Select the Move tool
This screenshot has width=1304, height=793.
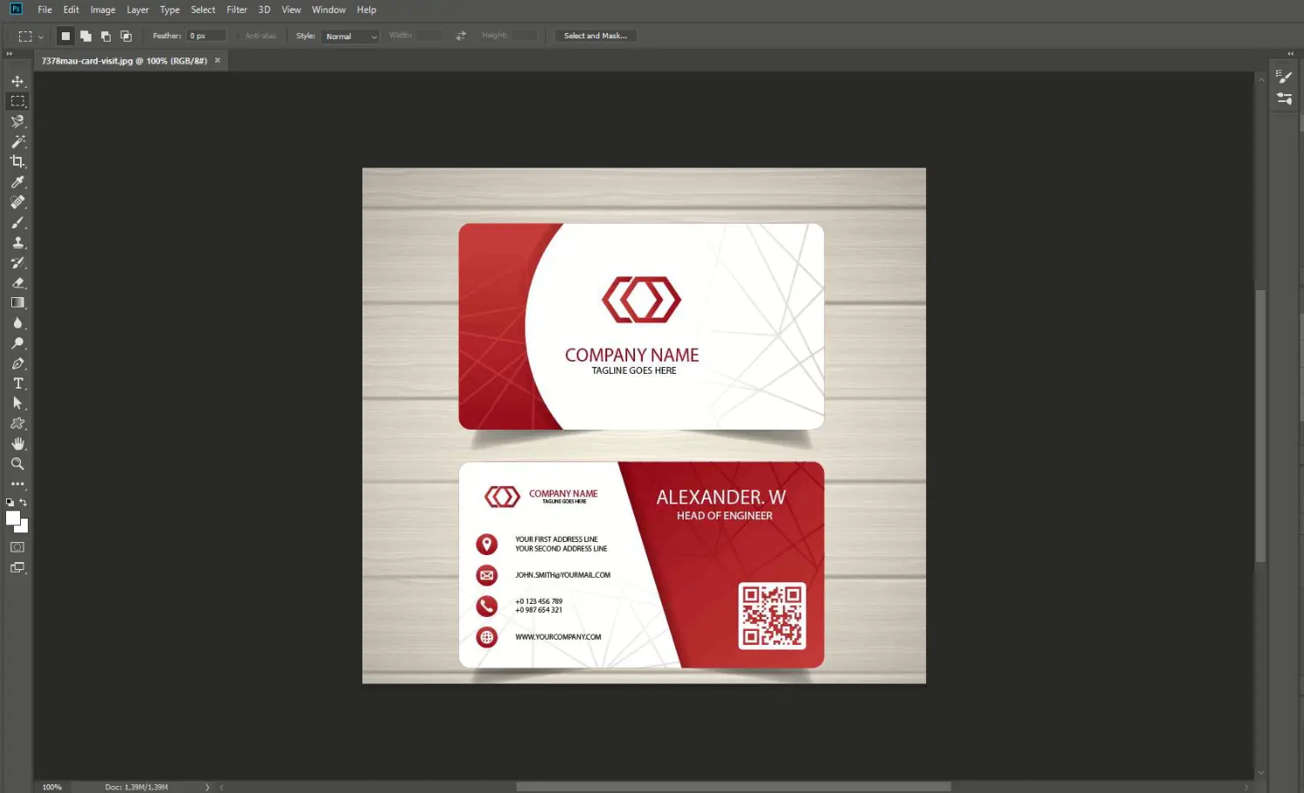point(17,81)
